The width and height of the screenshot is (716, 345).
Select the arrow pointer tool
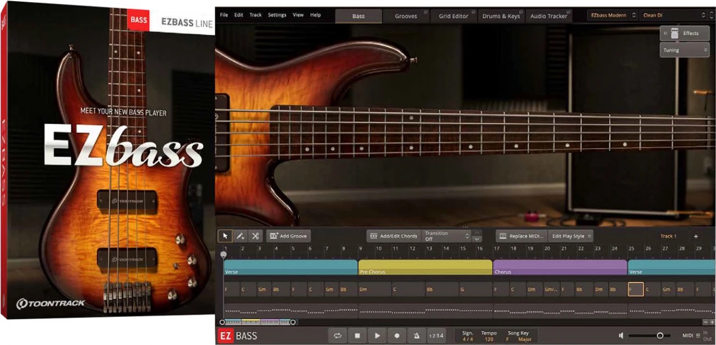(x=225, y=236)
